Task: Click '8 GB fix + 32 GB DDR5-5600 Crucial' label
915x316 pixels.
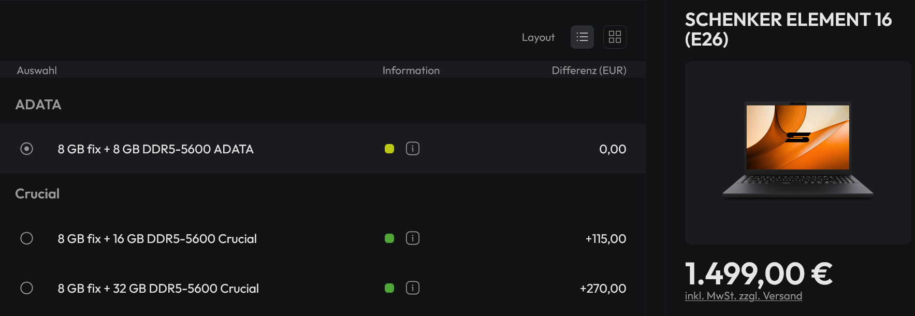Action: pos(158,289)
